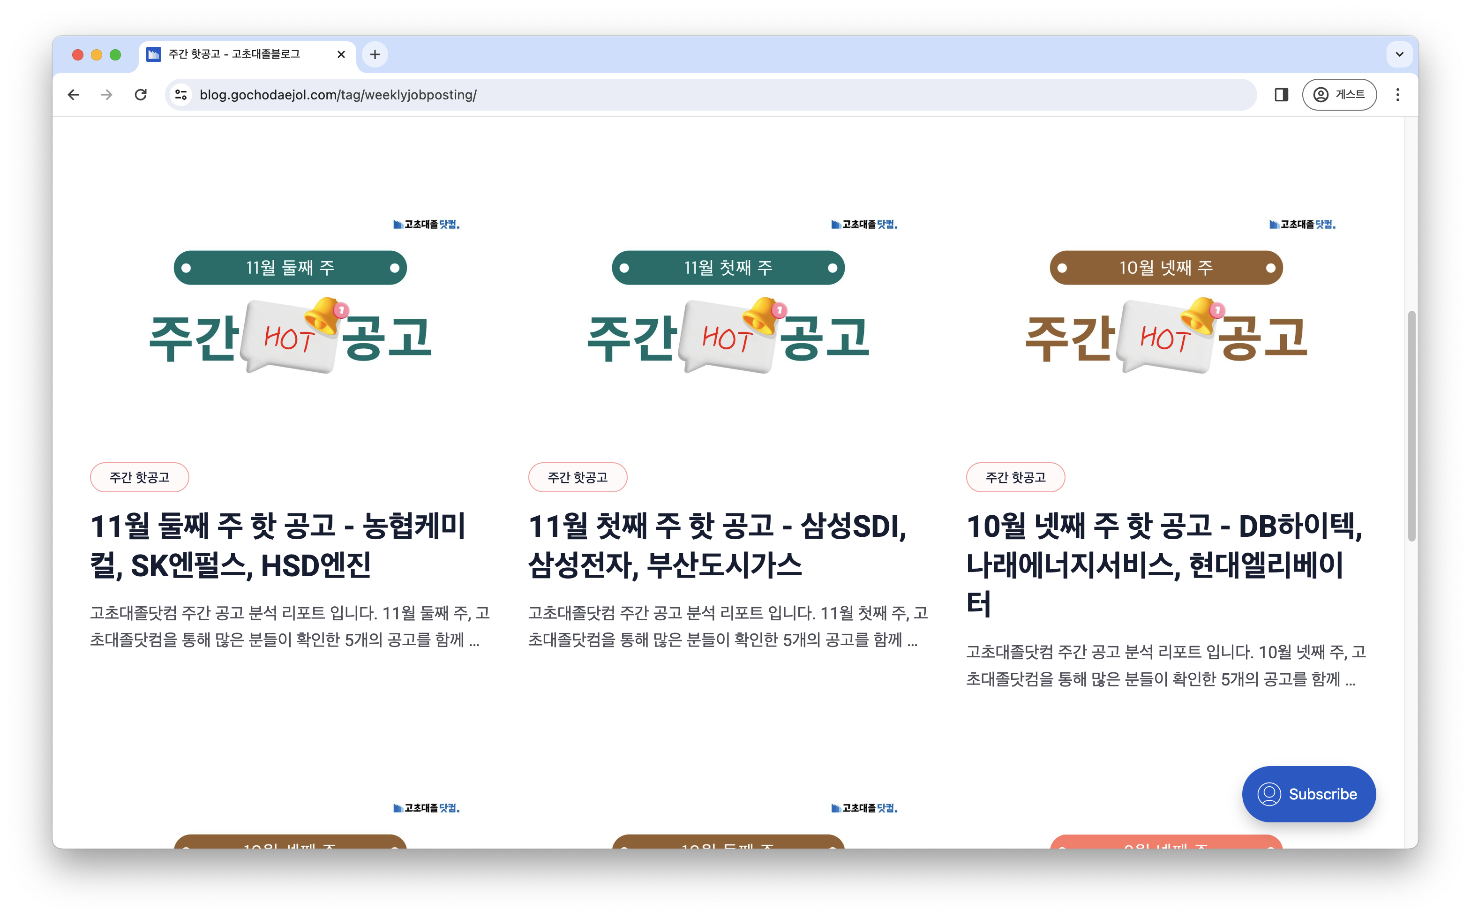Close the 주간 핫공고 tab
Screen dimensions: 1471x918
(x=341, y=55)
